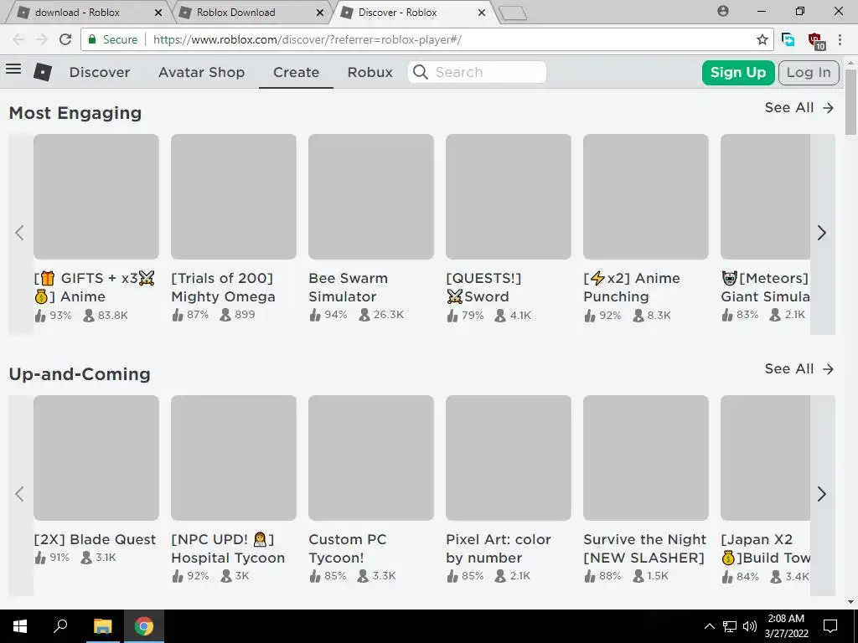
Task: Open the [QUESTS!] Sword game thumbnail
Action: [x=509, y=197]
